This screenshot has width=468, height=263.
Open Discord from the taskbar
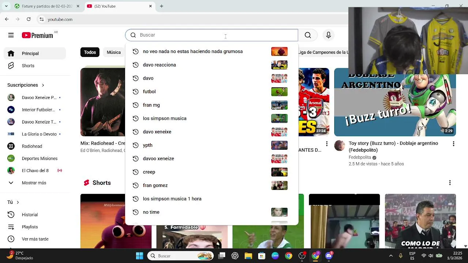pos(329,256)
